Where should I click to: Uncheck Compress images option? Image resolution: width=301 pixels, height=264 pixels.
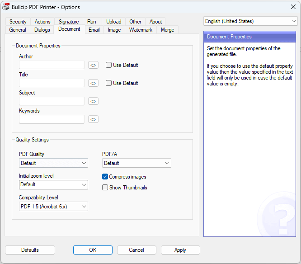click(x=105, y=177)
